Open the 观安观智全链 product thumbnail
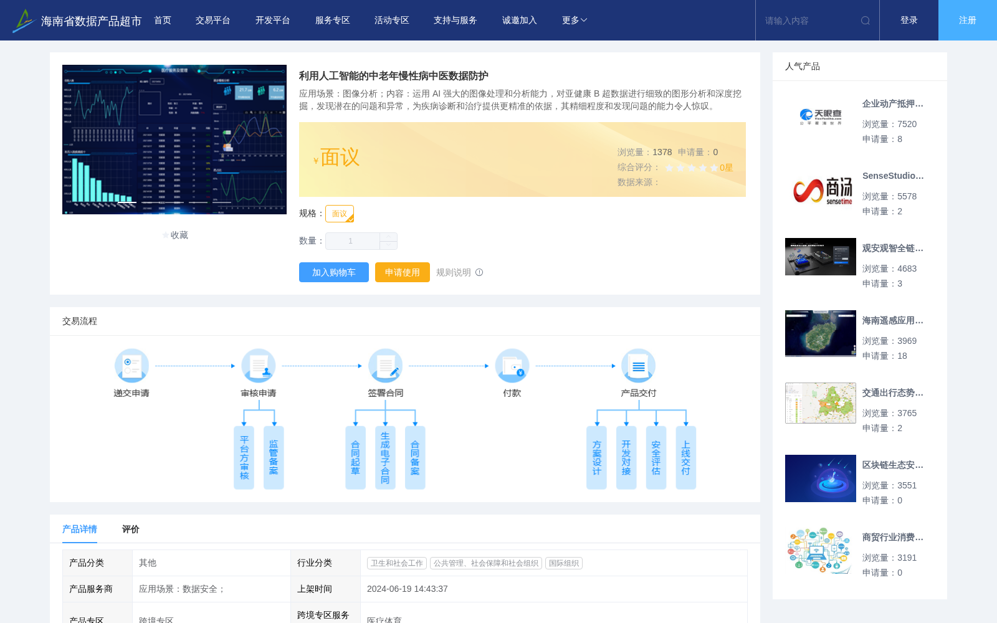The width and height of the screenshot is (997, 623). (821, 257)
